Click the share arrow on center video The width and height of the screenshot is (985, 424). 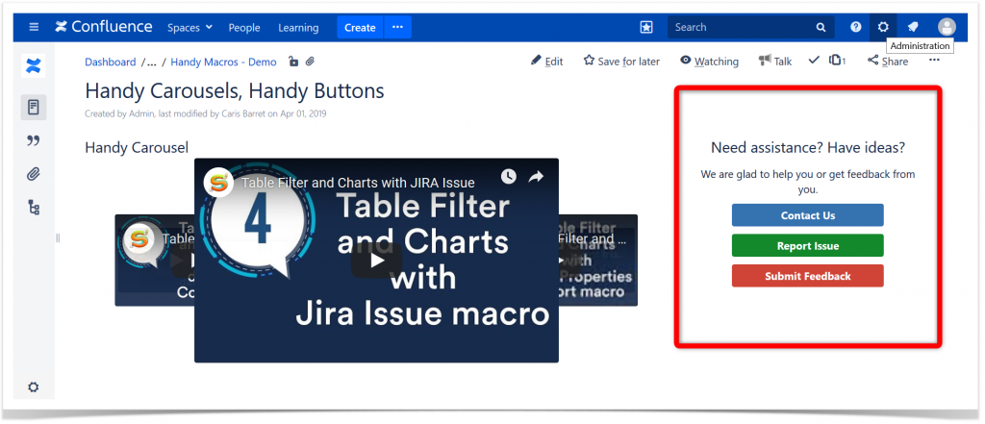(x=535, y=177)
